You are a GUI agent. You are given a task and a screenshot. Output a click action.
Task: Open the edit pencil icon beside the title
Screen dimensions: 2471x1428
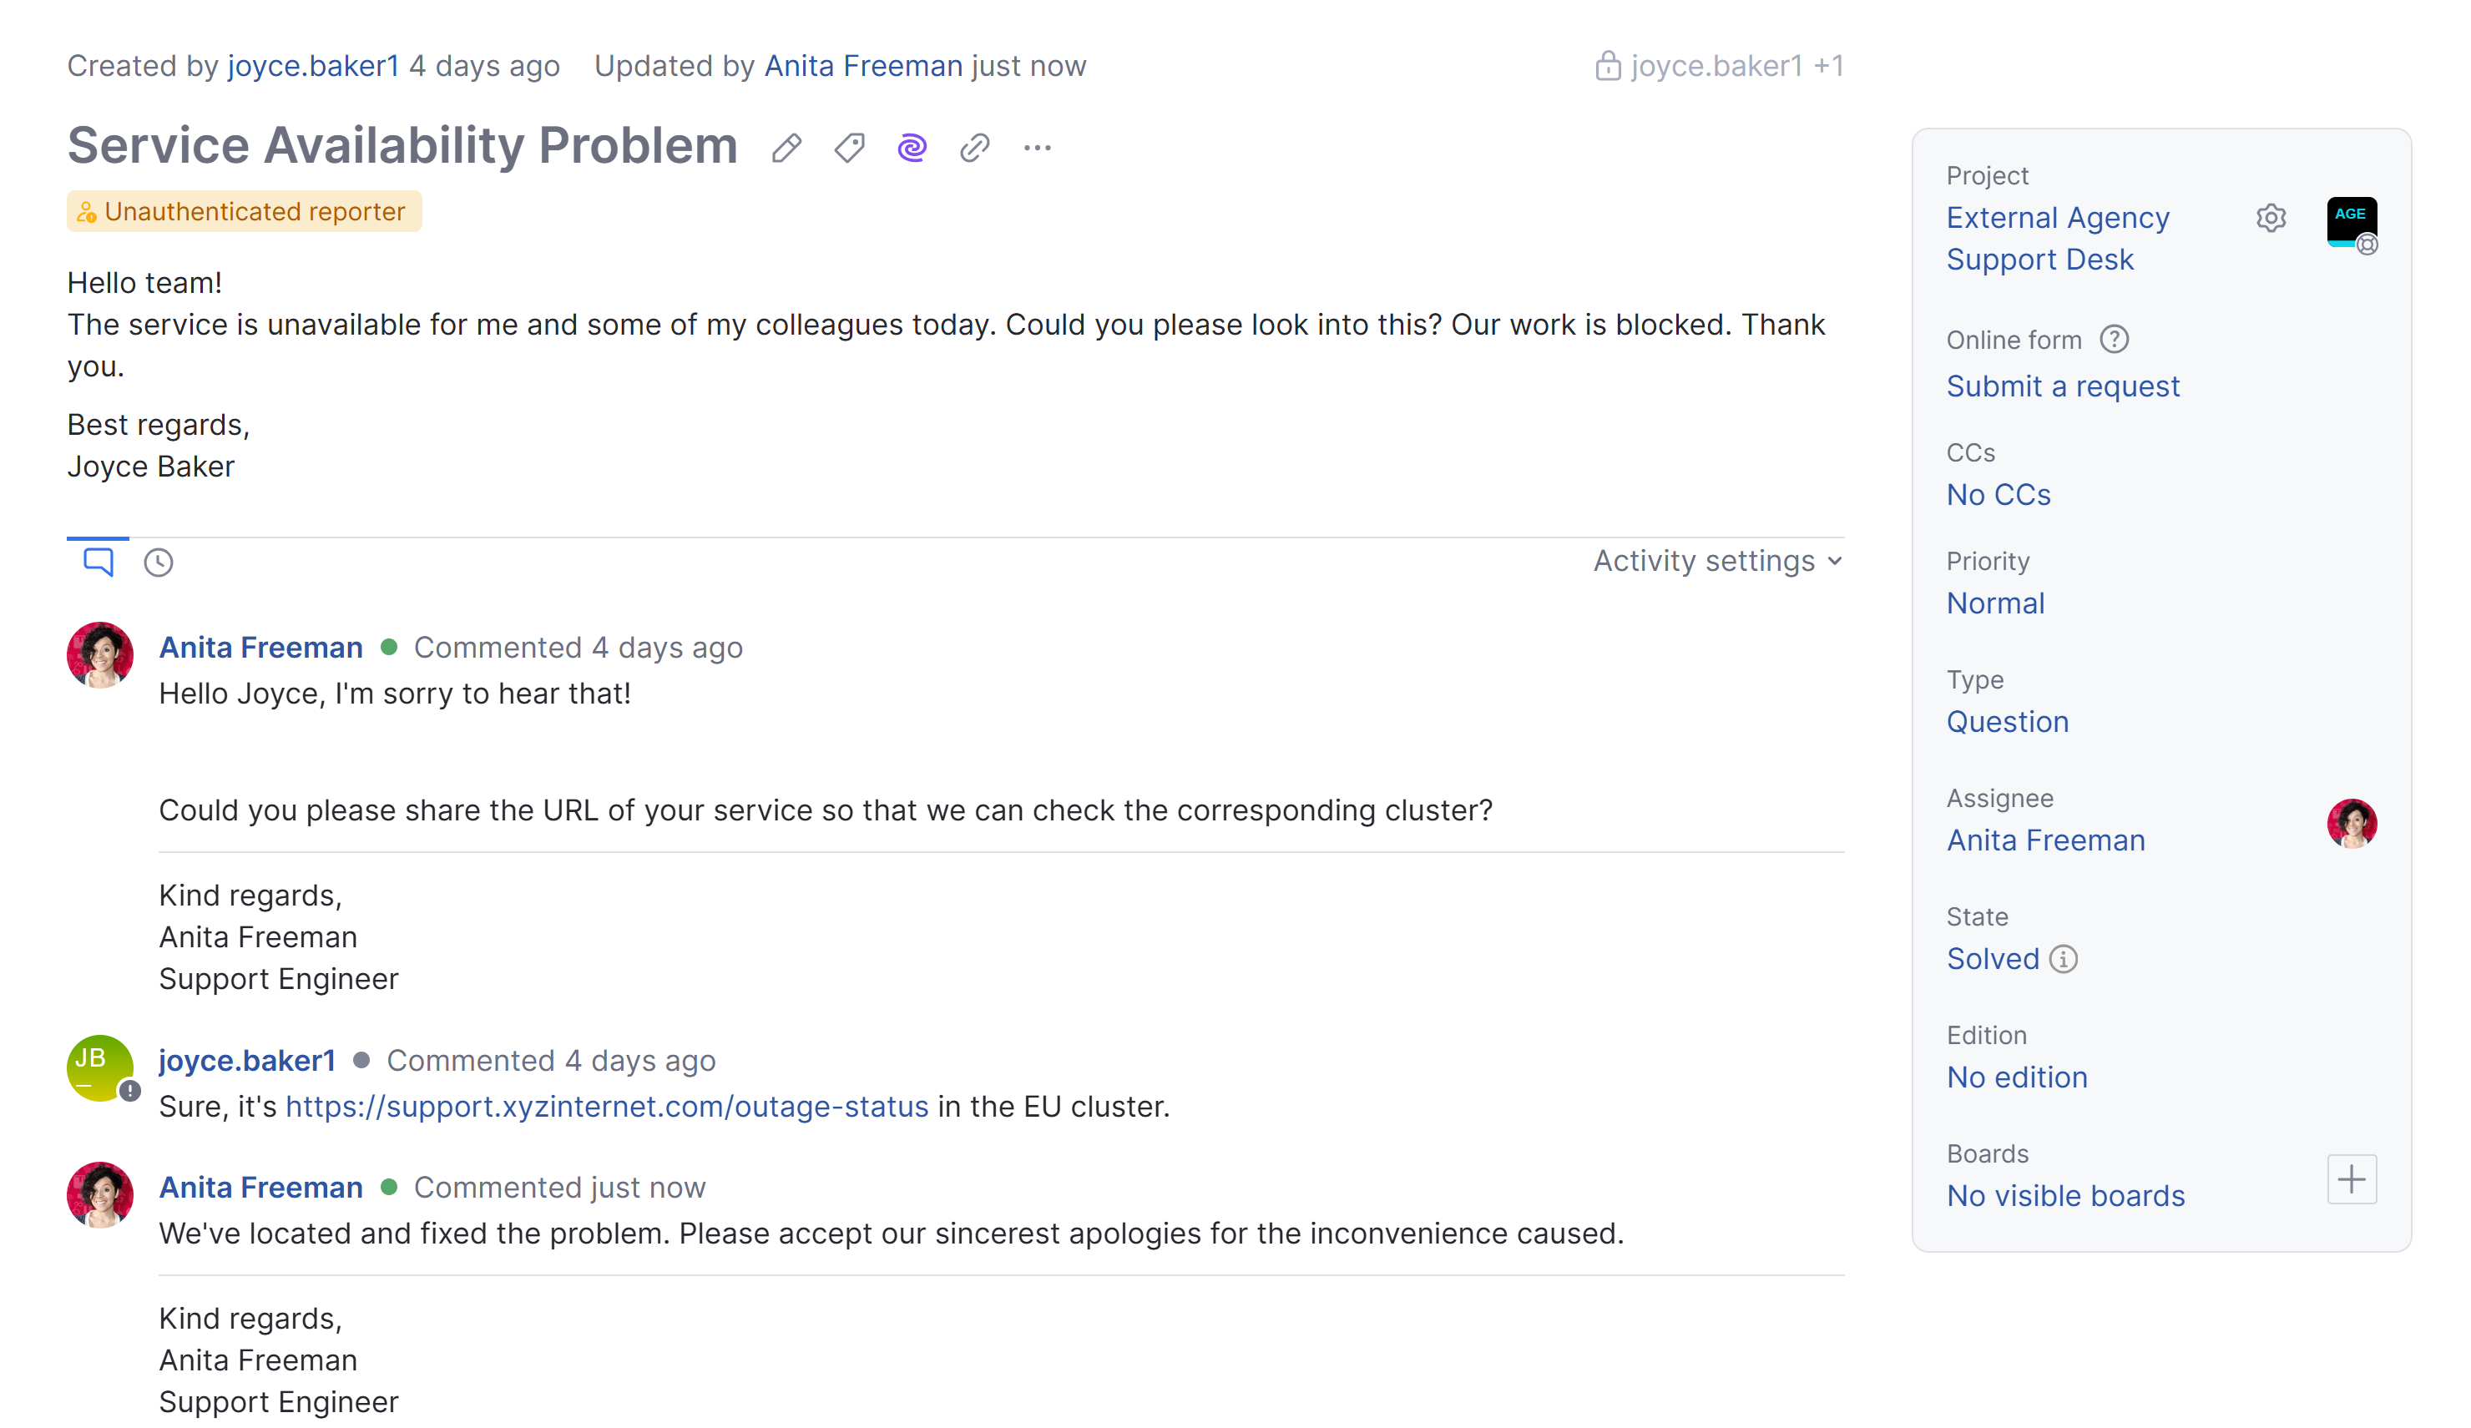coord(786,147)
